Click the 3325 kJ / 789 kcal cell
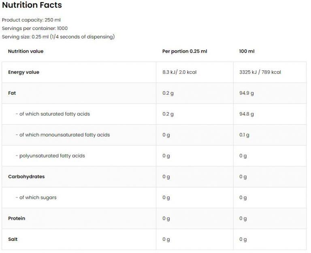This screenshot has height=253, width=311. (x=260, y=72)
